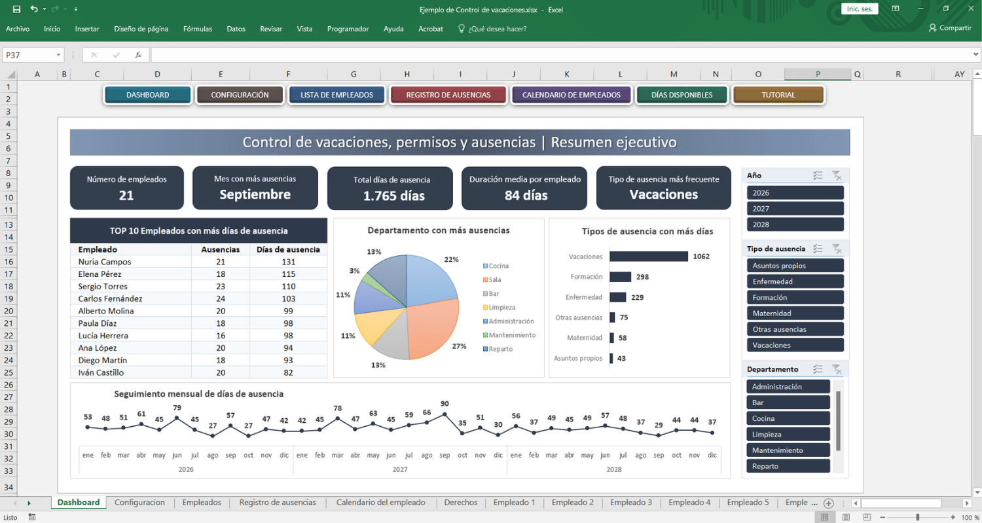Expand the Quick Access Toolbar customize menu
The height and width of the screenshot is (523, 982).
tap(76, 9)
